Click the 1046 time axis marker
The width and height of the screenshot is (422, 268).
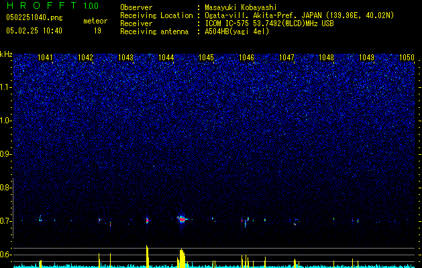[x=246, y=57]
